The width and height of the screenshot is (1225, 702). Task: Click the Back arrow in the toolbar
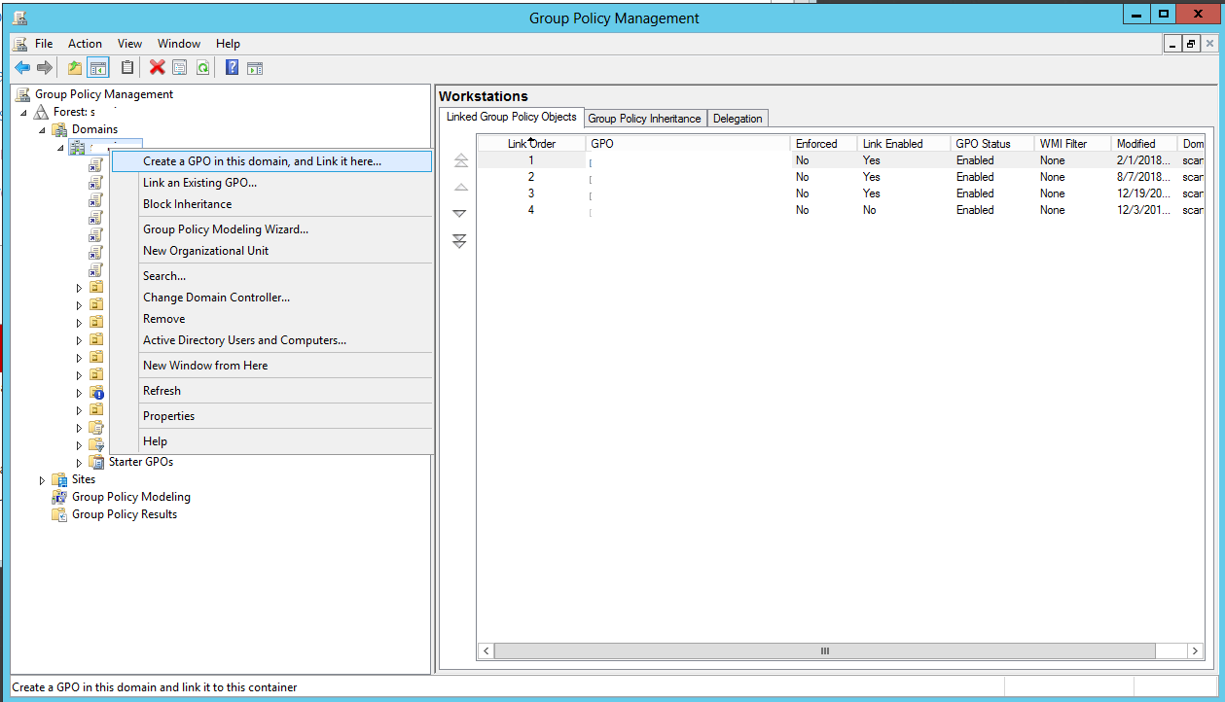coord(21,67)
